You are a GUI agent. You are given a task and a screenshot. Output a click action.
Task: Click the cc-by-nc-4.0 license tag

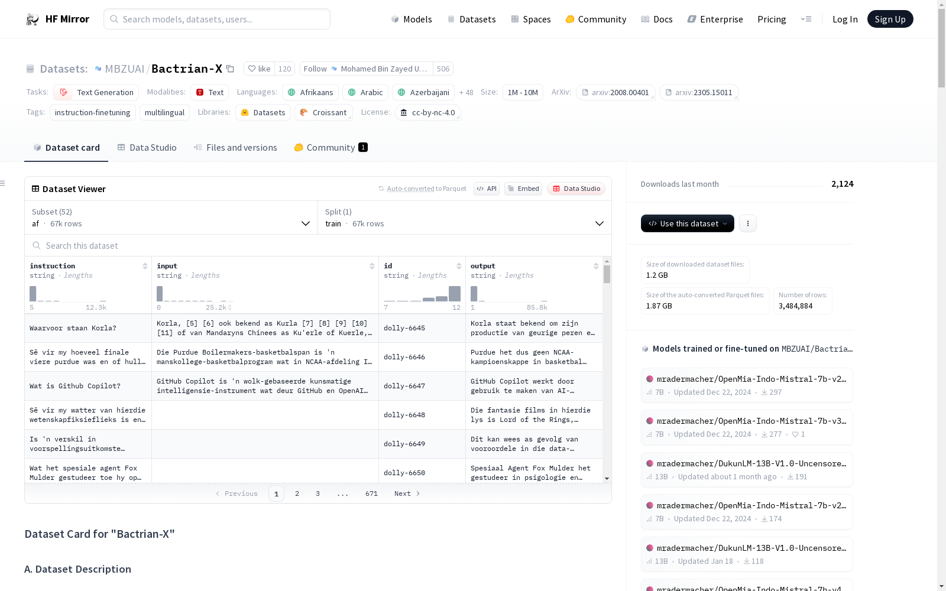[x=428, y=112]
